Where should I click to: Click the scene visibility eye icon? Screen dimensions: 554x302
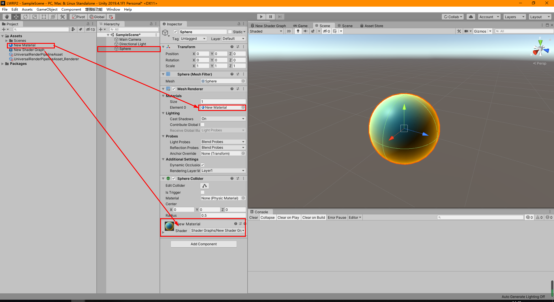click(325, 31)
